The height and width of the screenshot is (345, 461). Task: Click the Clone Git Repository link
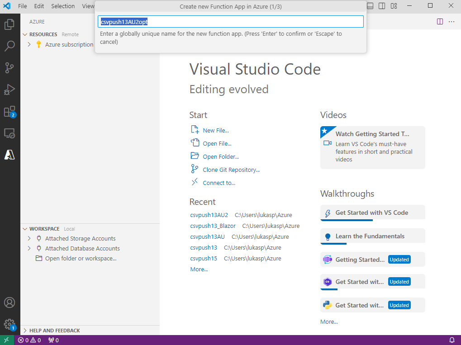(x=231, y=170)
